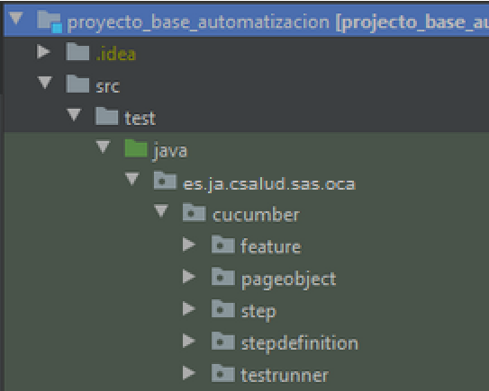The height and width of the screenshot is (391, 489).
Task: Click the green java source root icon
Action: 136,148
